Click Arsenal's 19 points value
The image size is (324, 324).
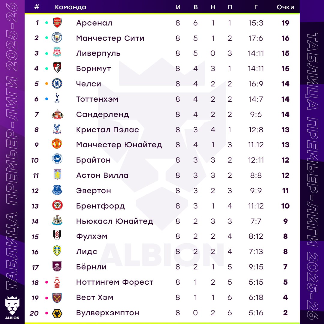pyautogui.click(x=285, y=23)
